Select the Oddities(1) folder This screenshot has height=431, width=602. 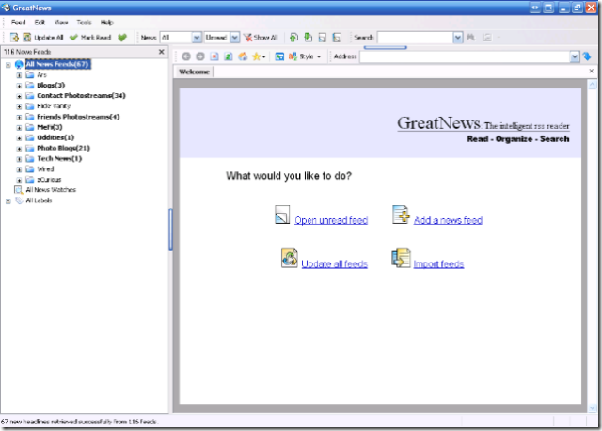55,137
